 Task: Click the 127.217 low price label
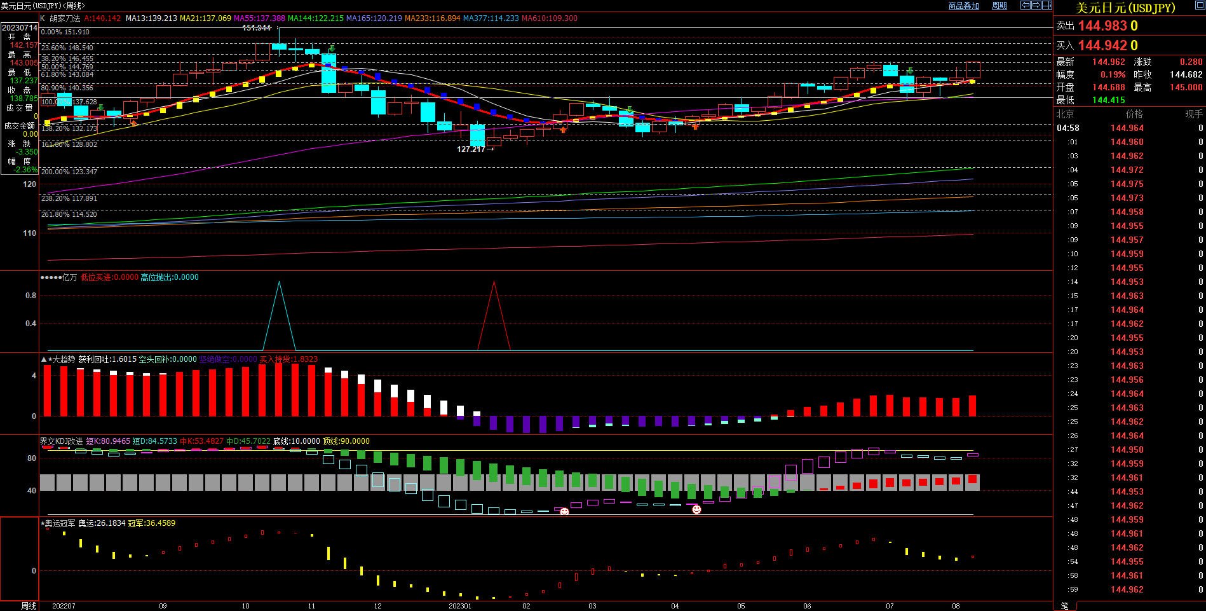pyautogui.click(x=471, y=149)
